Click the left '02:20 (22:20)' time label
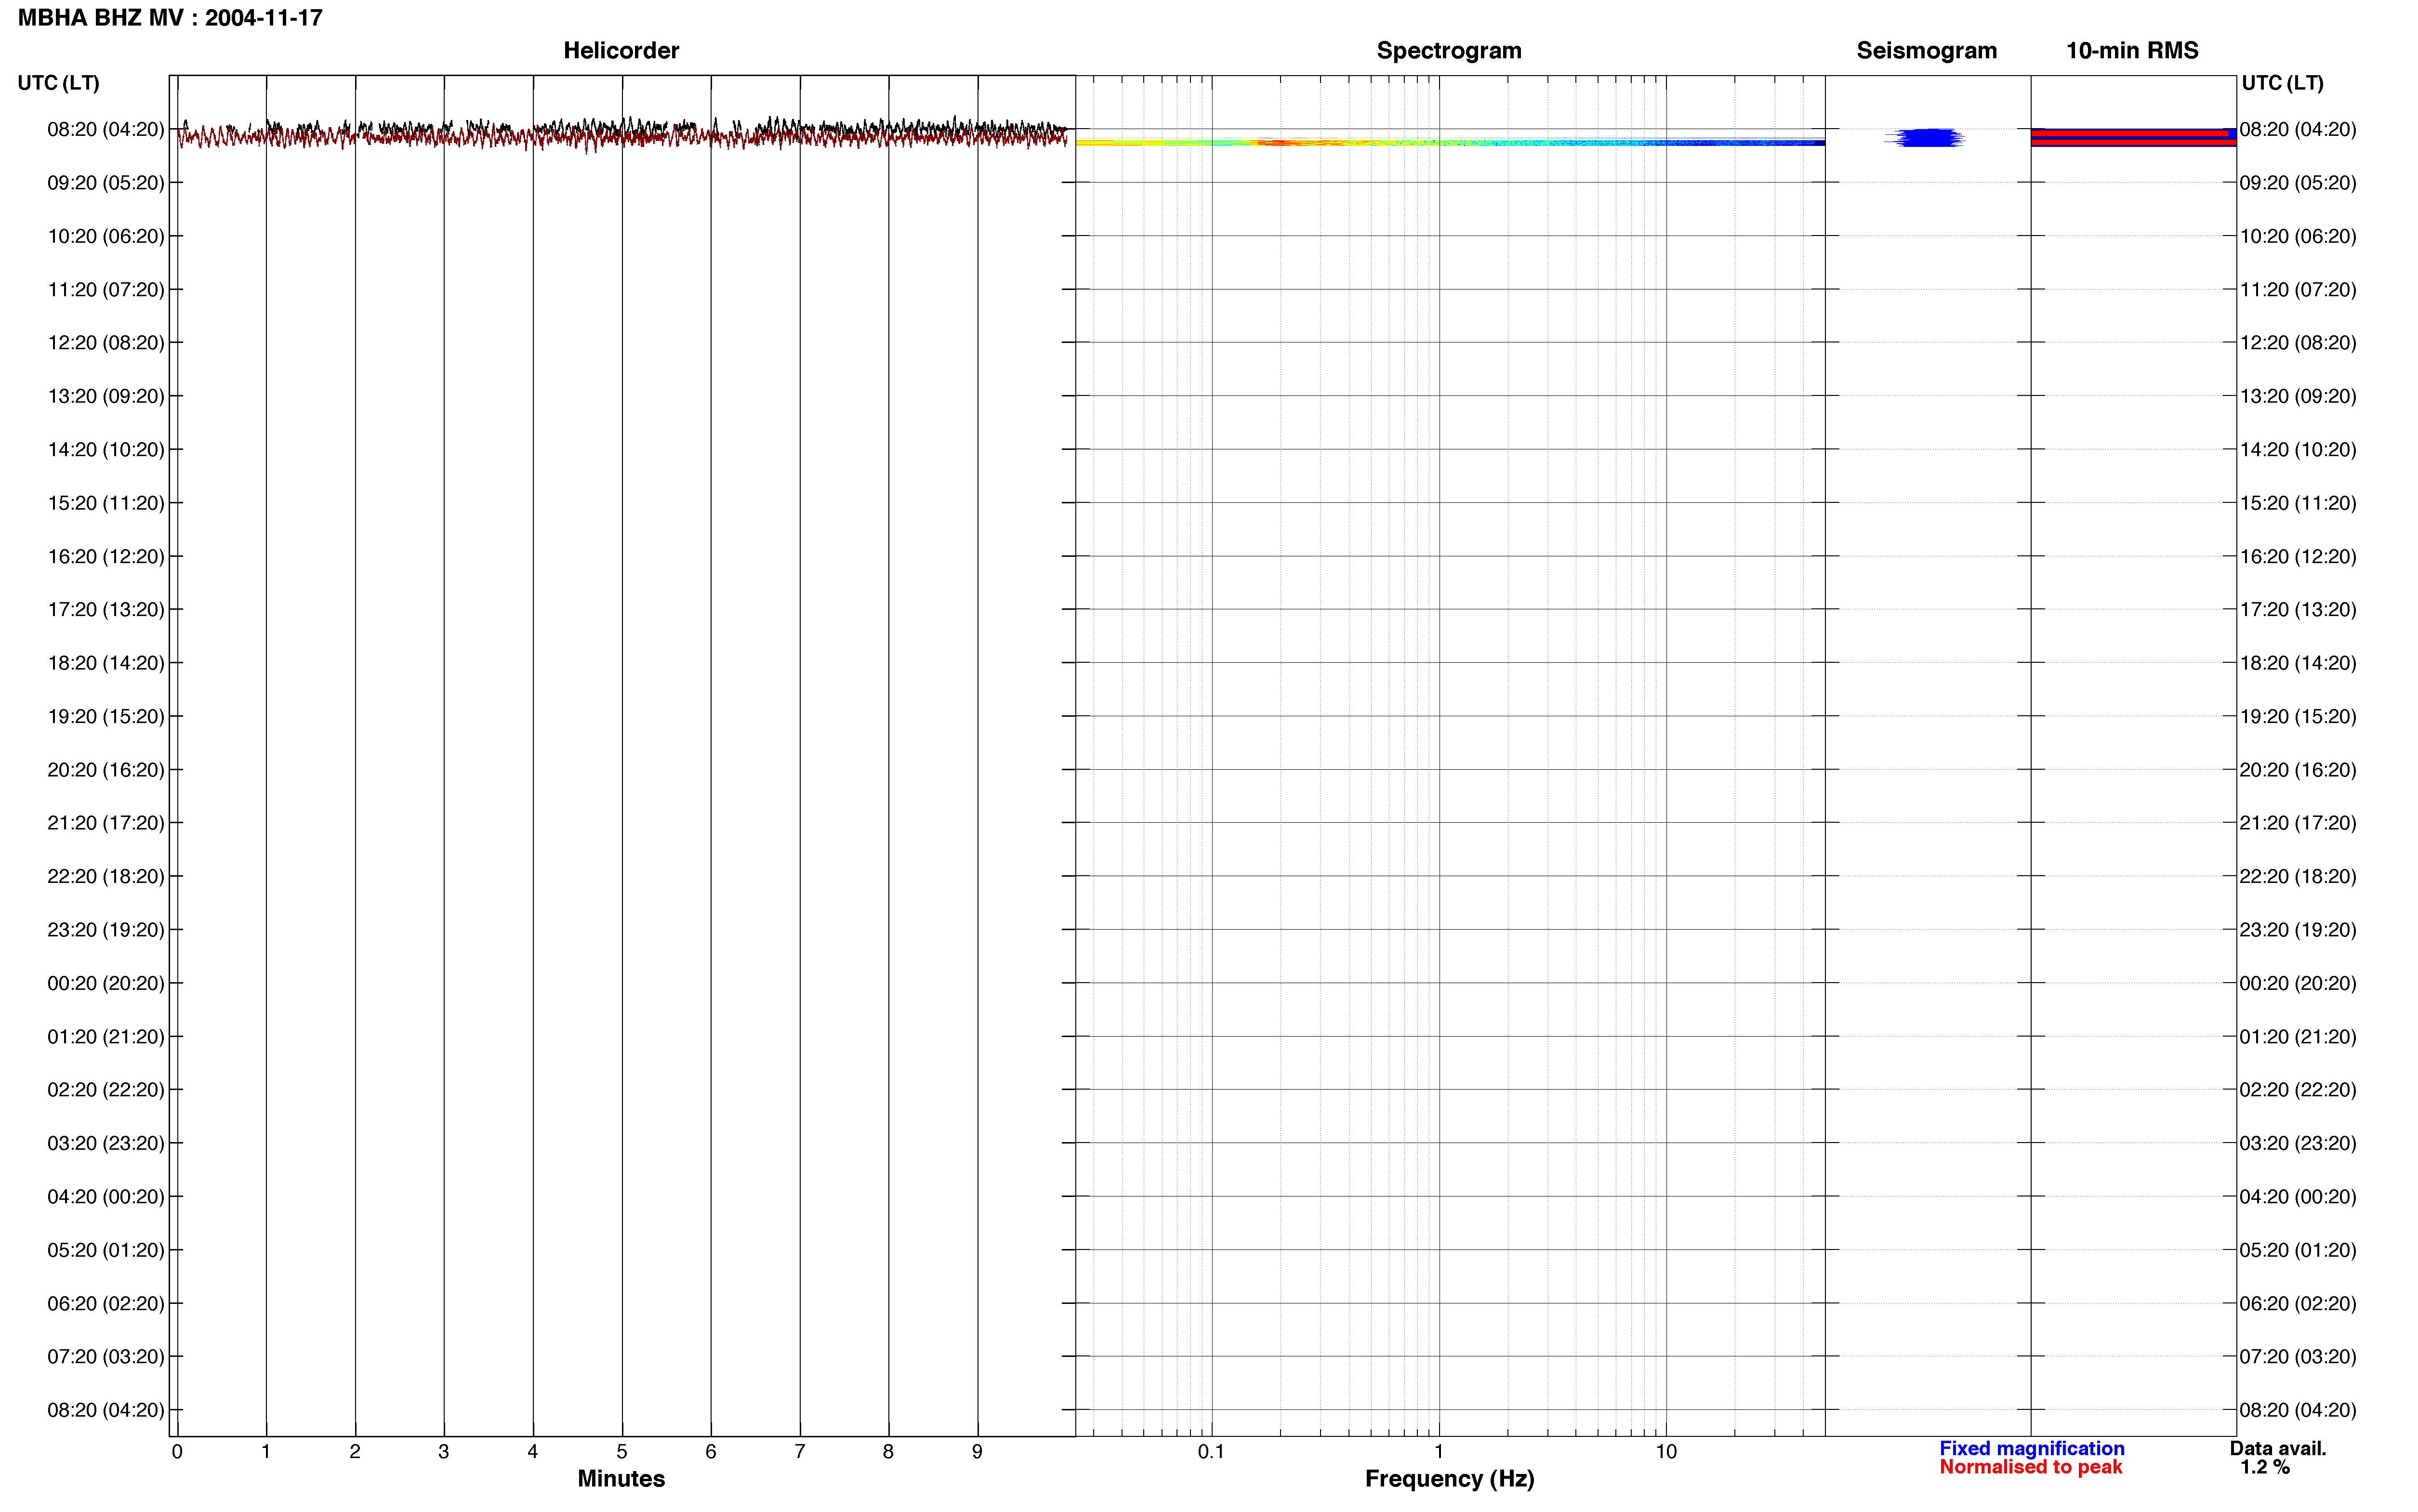 [x=106, y=1090]
